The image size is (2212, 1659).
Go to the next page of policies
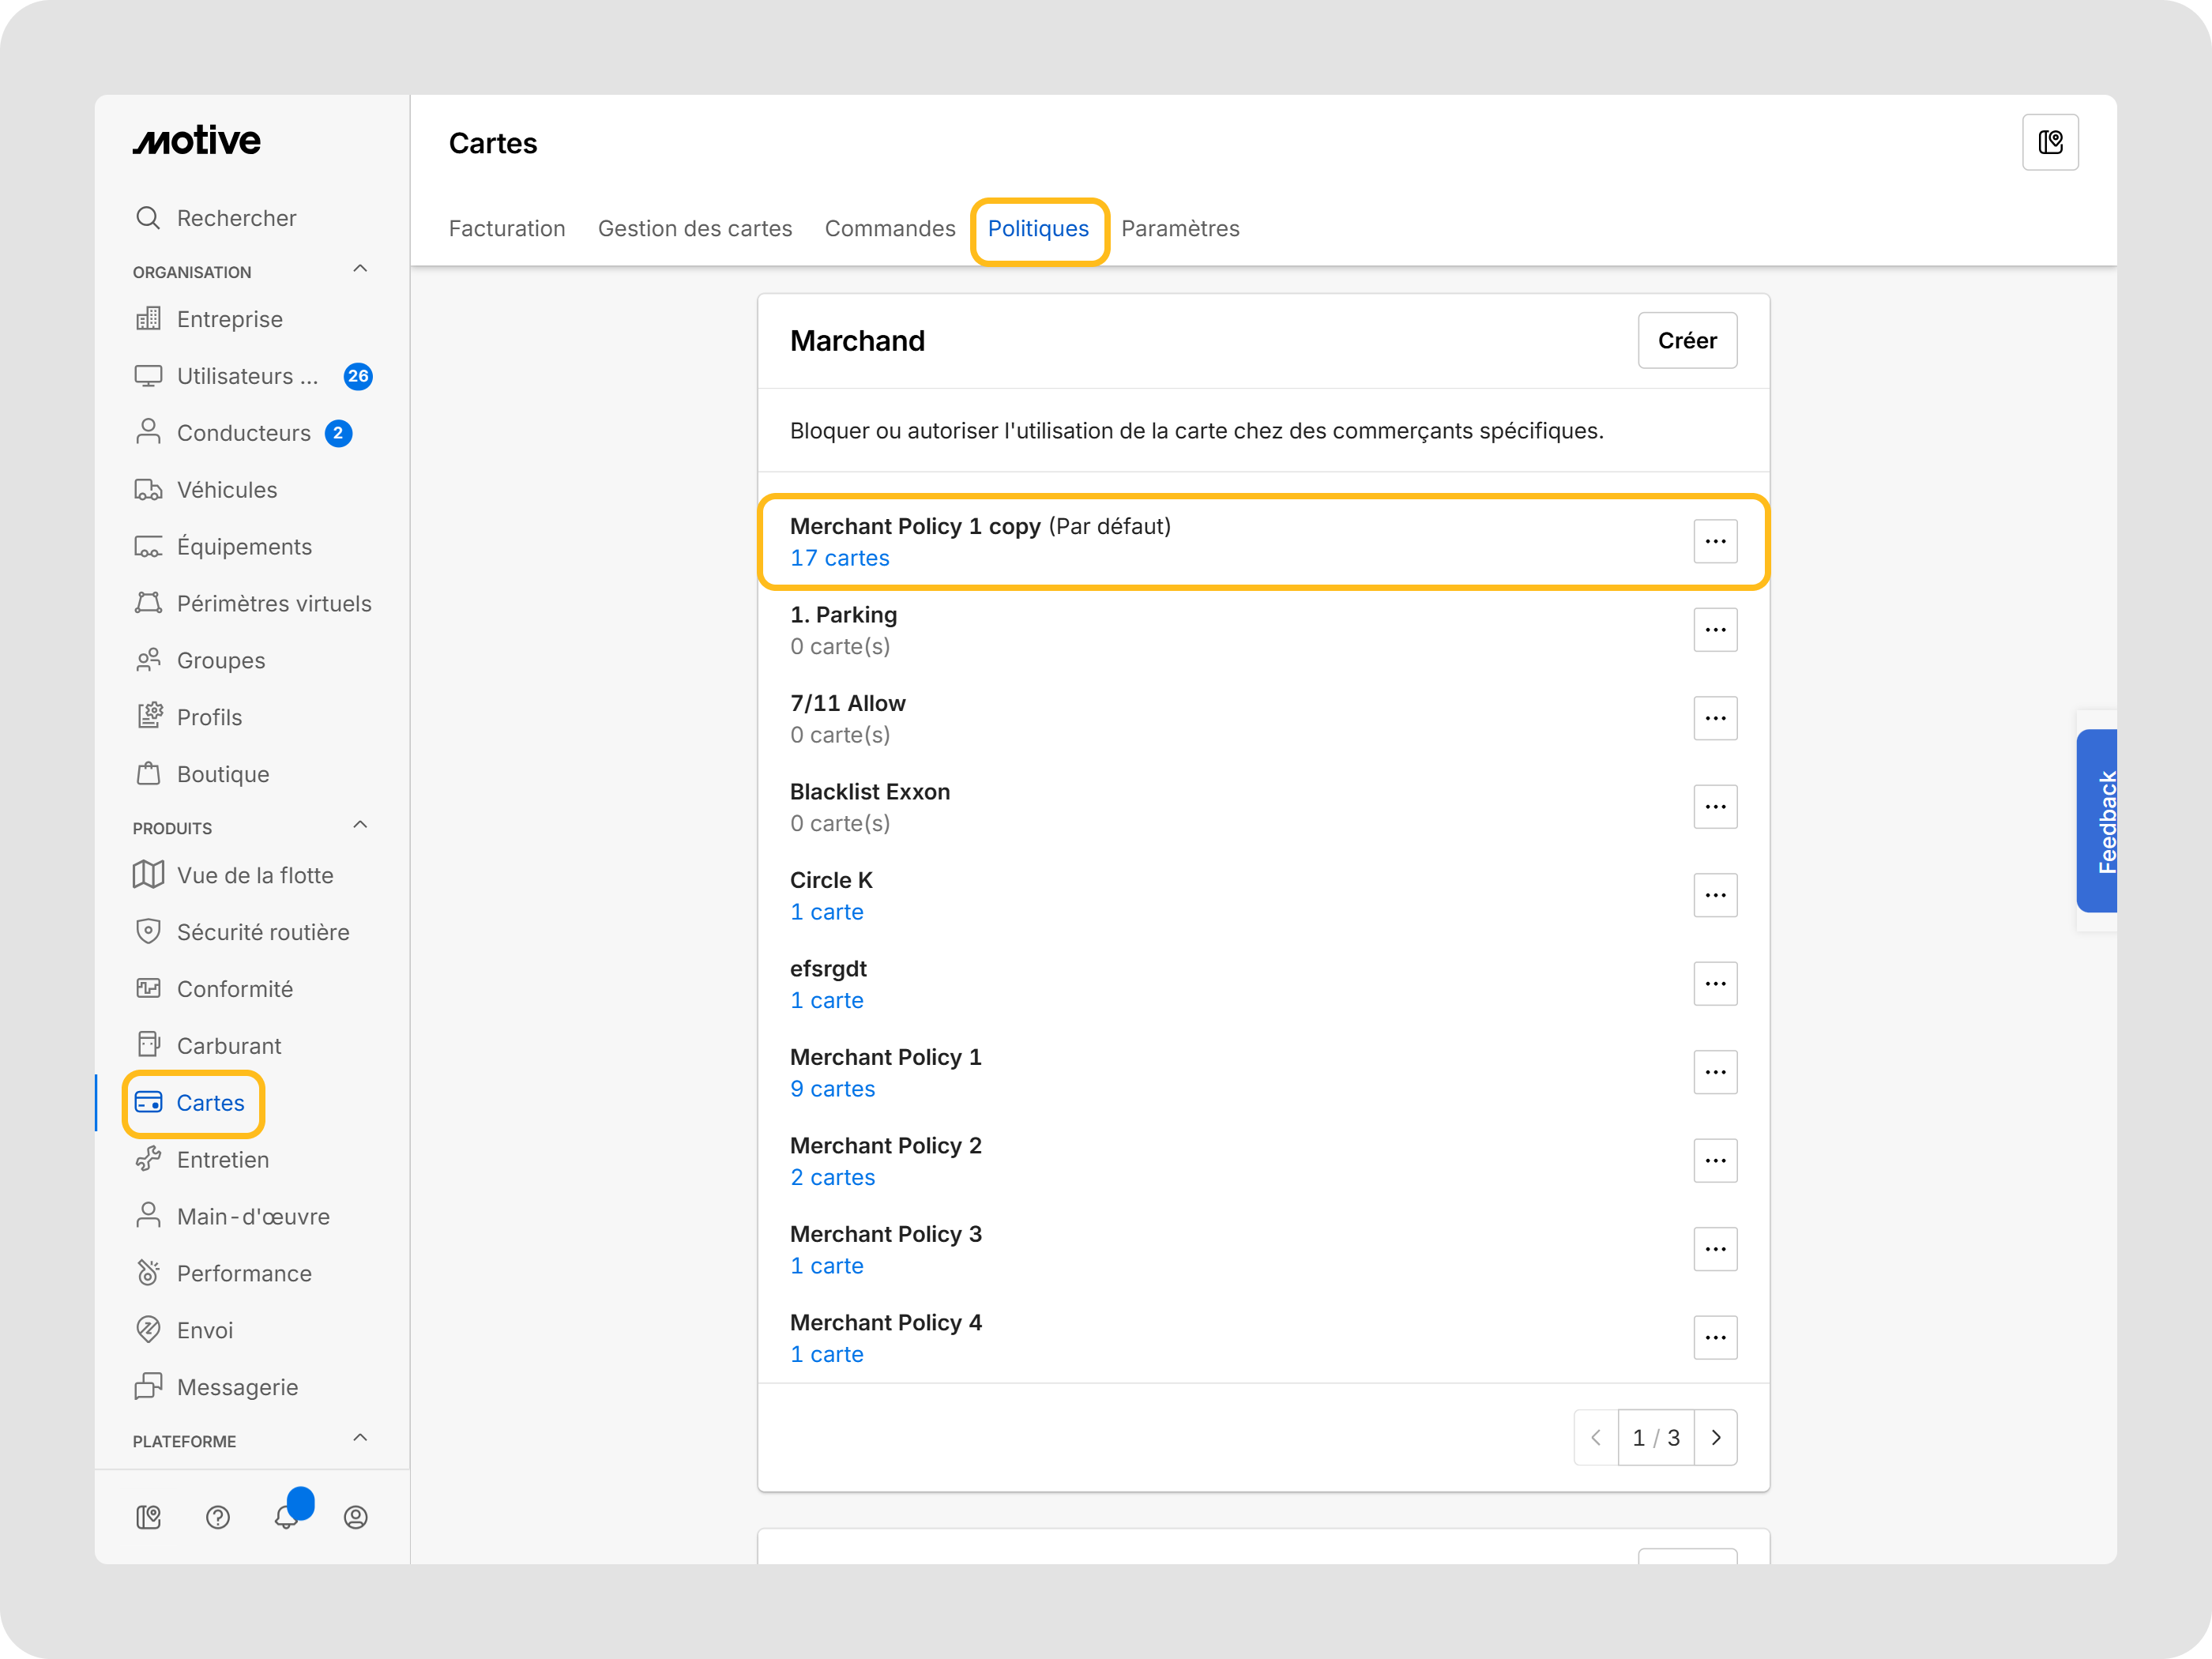(1716, 1437)
